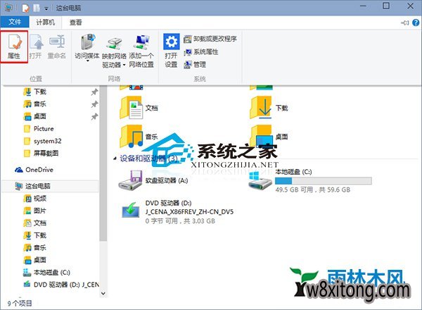Open OneDrive in the navigation pane
The image size is (422, 310).
[38, 170]
